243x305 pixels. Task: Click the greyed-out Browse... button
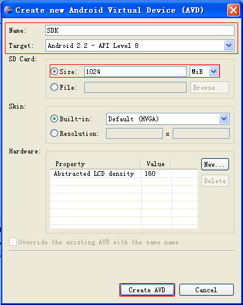[x=210, y=87]
